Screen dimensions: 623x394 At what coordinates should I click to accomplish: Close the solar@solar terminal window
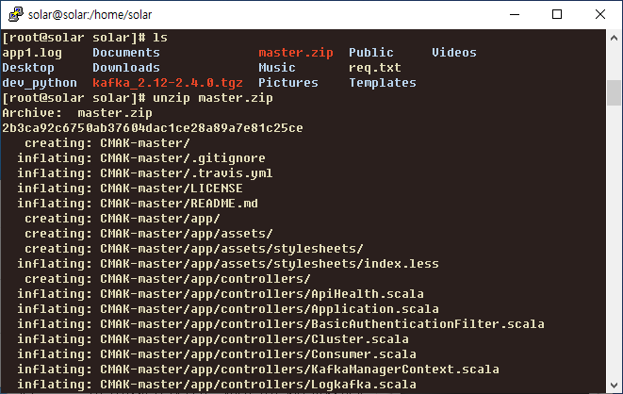[x=600, y=15]
